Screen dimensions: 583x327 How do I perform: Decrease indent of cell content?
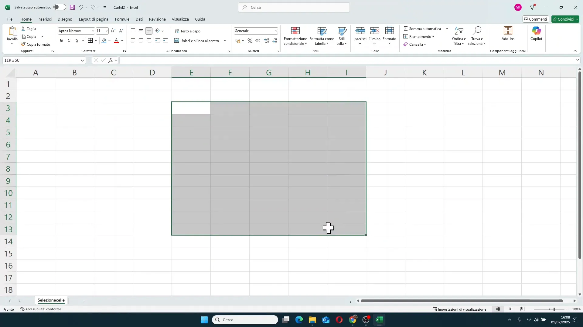click(158, 41)
